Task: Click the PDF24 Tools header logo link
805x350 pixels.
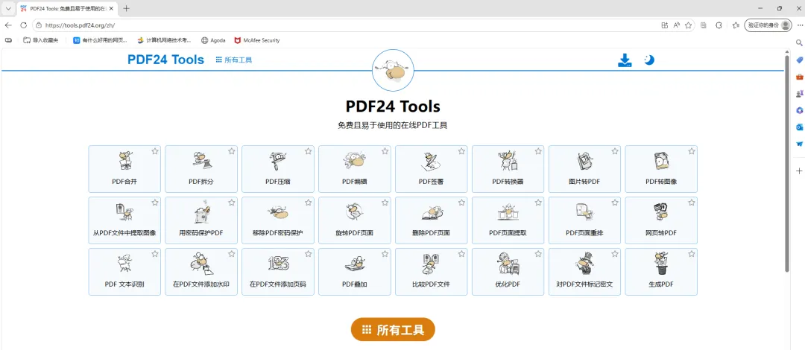Action: (x=165, y=60)
